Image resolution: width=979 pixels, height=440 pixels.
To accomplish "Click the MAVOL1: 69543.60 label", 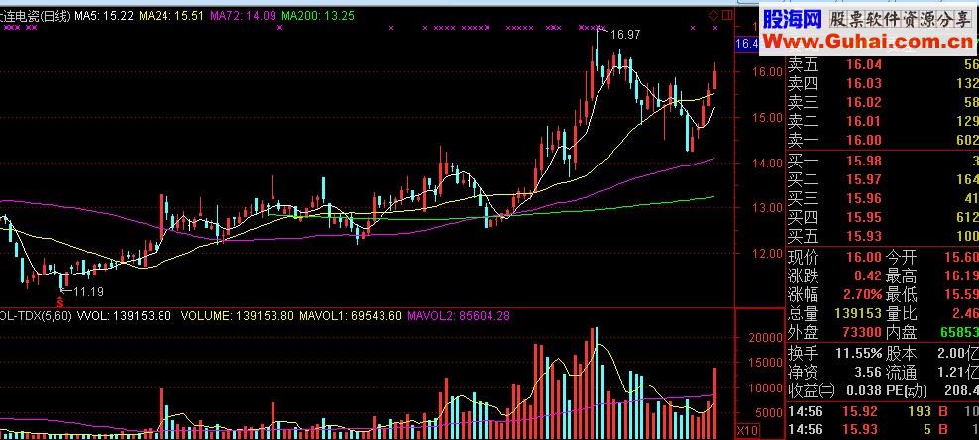I will 350,316.
